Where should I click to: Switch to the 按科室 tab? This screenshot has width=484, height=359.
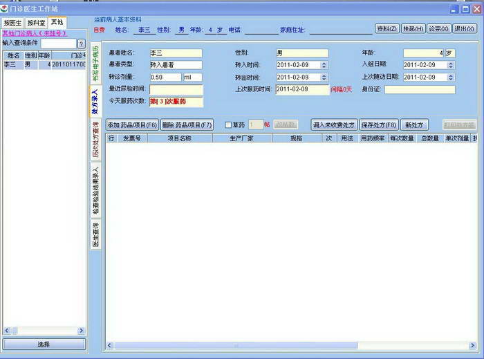pos(36,23)
